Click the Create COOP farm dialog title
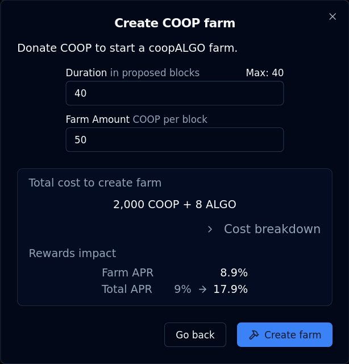The width and height of the screenshot is (349, 364). 174,23
